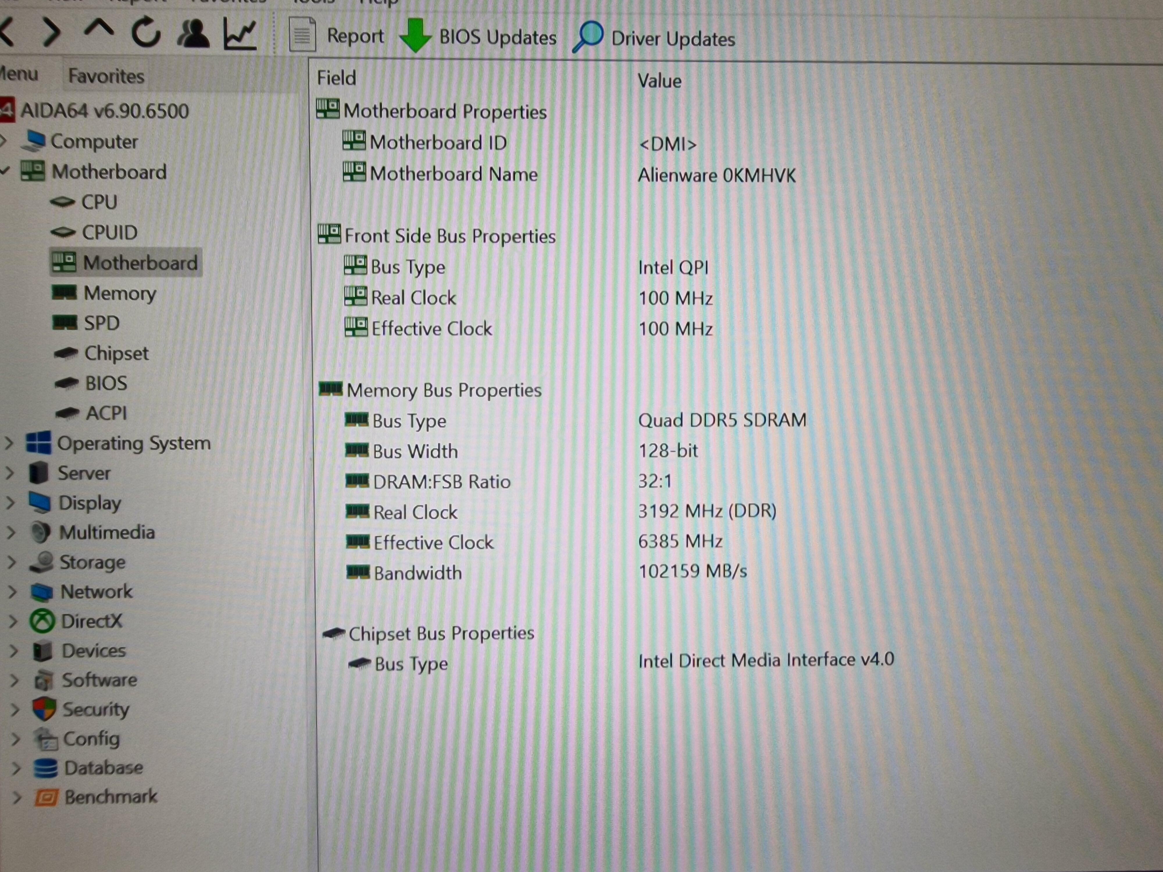1163x872 pixels.
Task: Select the DirectX Xbox icon
Action: pyautogui.click(x=42, y=621)
